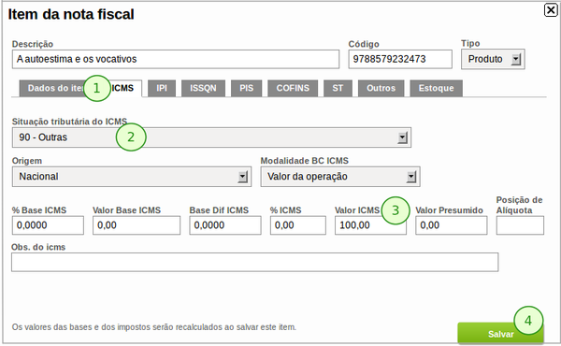Go to the PIS tab
Viewport: 561px width, 346px height.
point(247,89)
